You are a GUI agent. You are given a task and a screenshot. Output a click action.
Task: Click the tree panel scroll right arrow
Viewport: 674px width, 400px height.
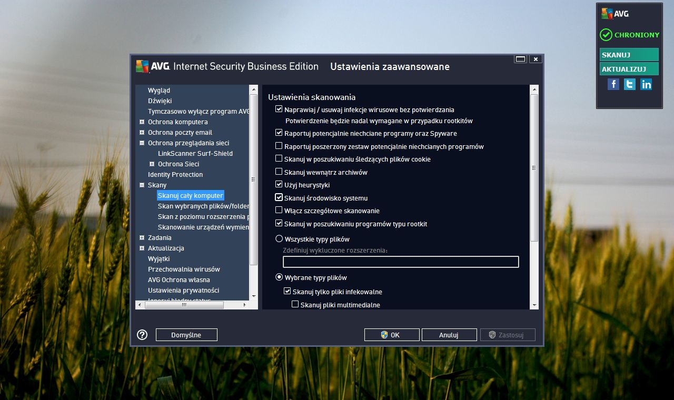[x=244, y=304]
